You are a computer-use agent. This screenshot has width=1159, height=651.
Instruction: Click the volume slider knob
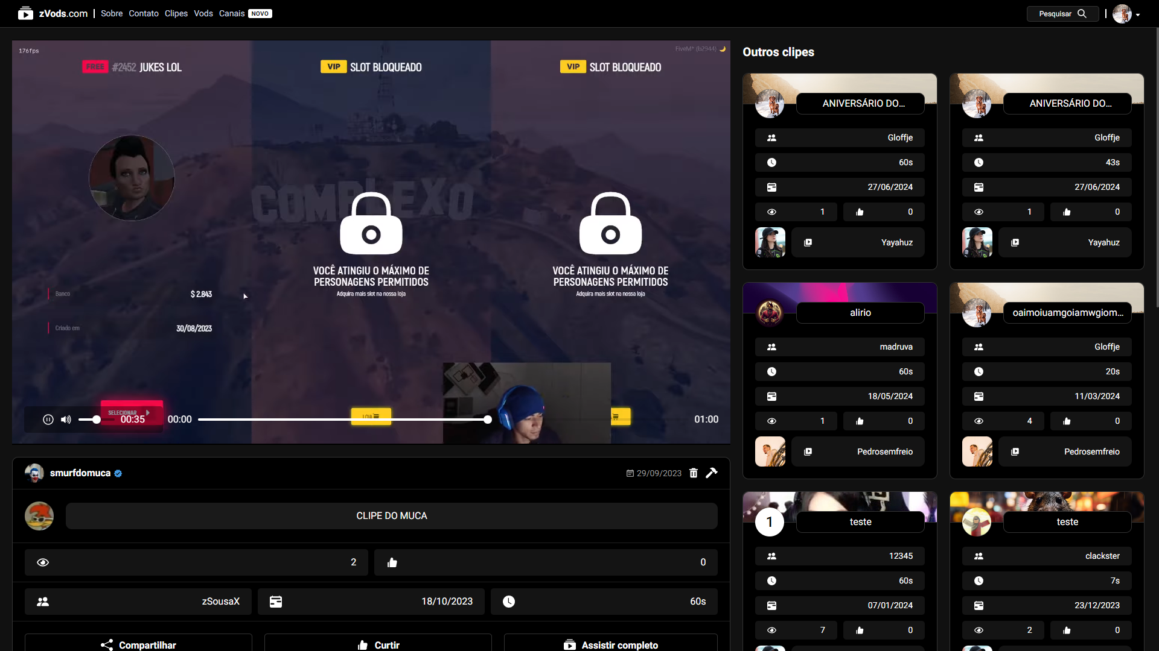point(97,420)
